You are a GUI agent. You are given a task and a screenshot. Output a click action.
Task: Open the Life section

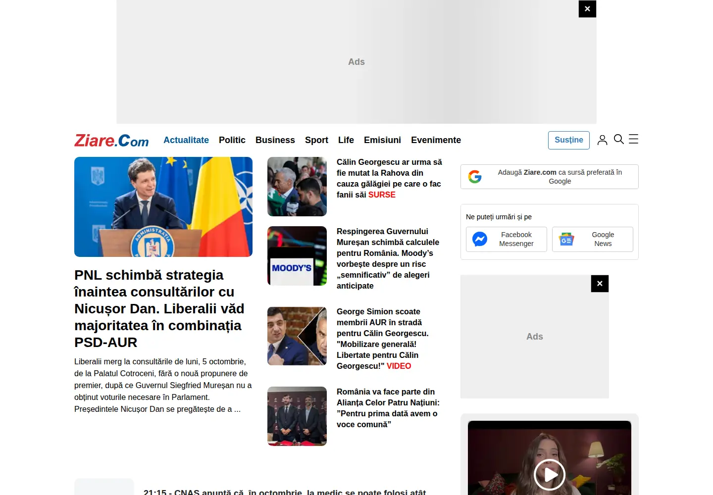346,140
